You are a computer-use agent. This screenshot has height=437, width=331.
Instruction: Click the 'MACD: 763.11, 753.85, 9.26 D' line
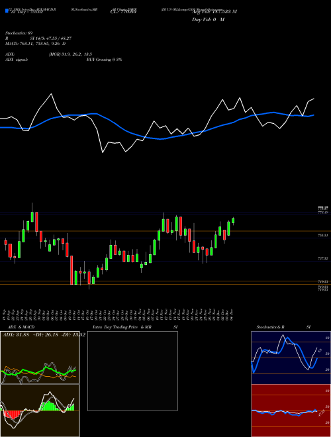(35, 44)
